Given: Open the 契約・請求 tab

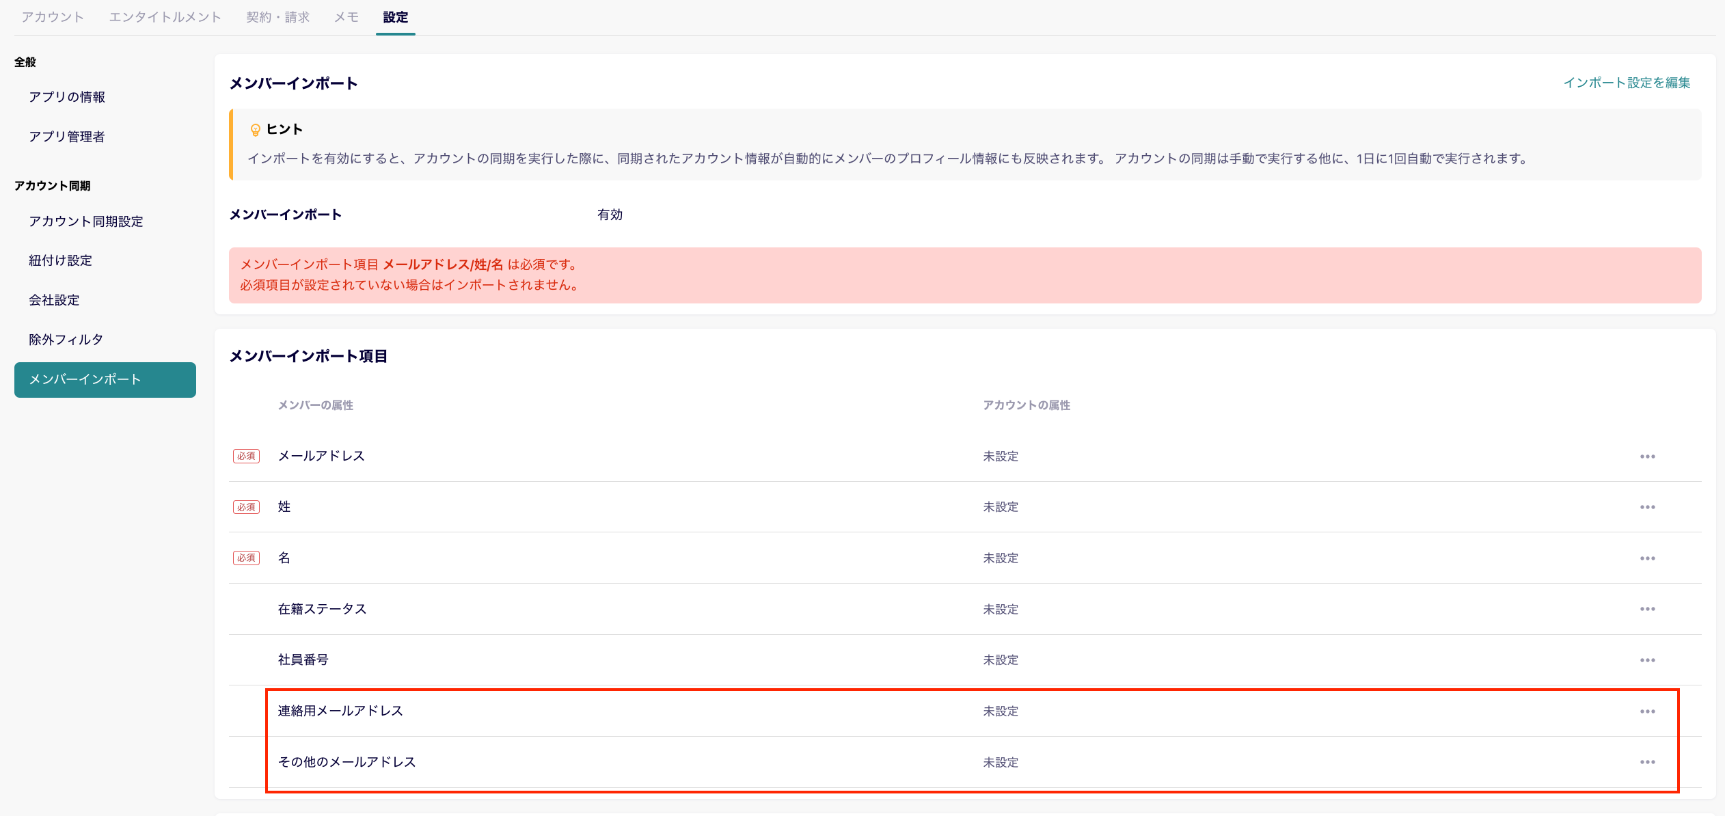Looking at the screenshot, I should pos(279,17).
